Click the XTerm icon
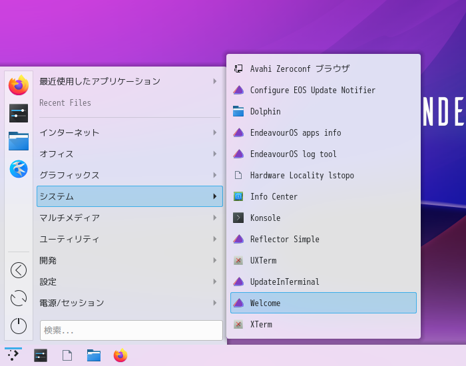The height and width of the screenshot is (366, 466). pyautogui.click(x=238, y=325)
